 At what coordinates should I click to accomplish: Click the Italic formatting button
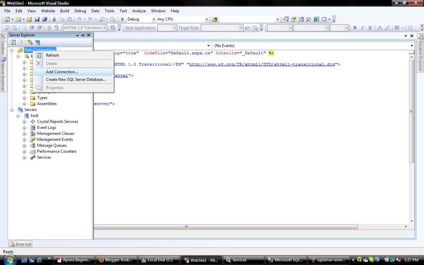tap(362, 28)
